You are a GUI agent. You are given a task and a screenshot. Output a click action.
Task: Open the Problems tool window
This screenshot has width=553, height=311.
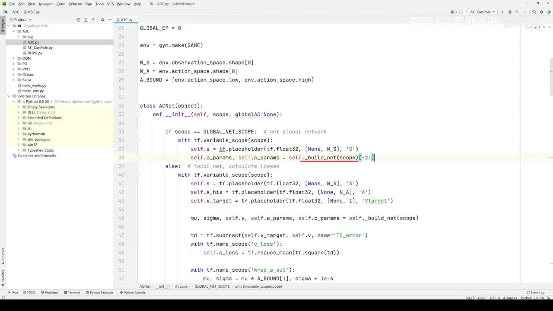click(x=49, y=292)
